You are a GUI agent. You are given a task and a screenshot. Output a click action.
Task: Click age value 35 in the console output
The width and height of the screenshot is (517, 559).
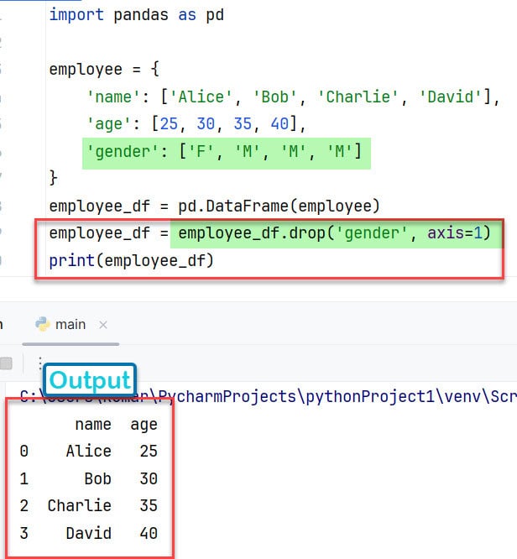tap(149, 505)
